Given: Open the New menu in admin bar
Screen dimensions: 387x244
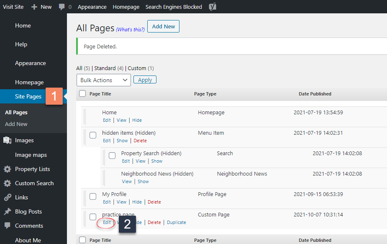Looking at the screenshot, I should 41,7.
